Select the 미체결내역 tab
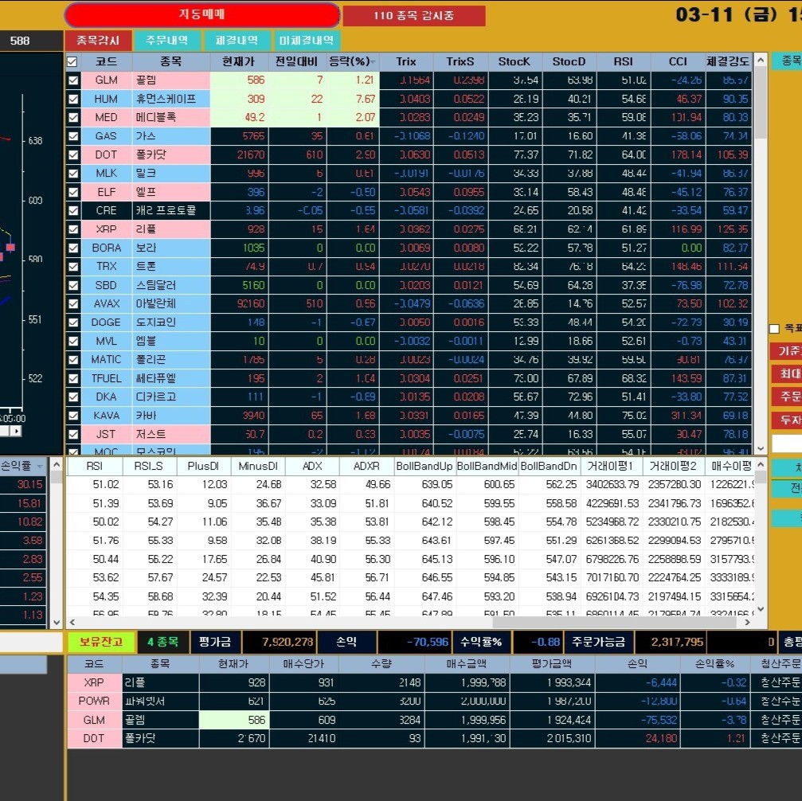 (307, 41)
